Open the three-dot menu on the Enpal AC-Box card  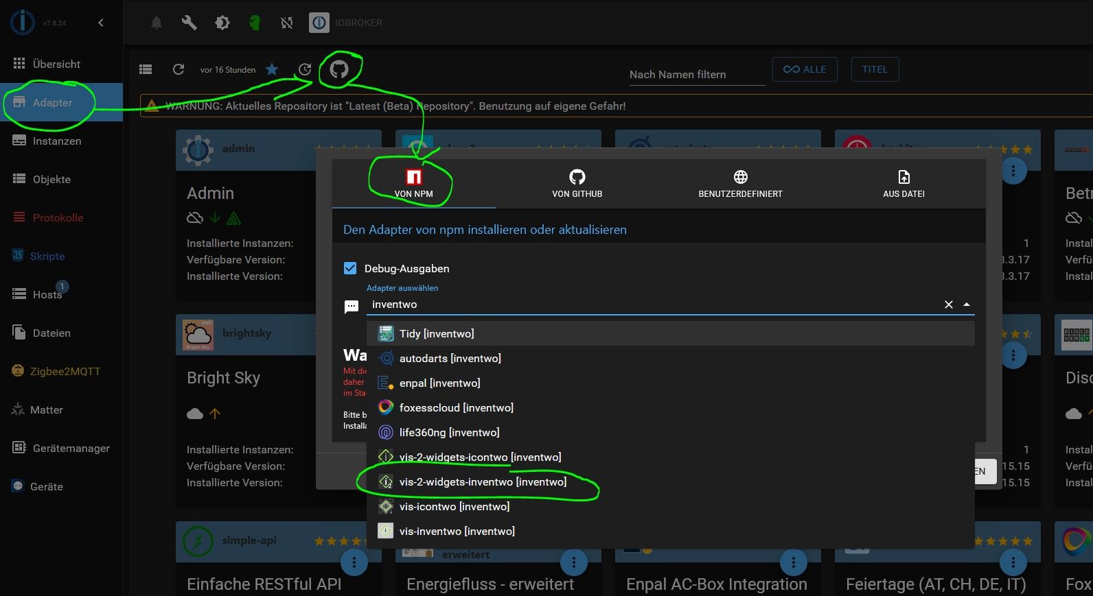(x=794, y=563)
